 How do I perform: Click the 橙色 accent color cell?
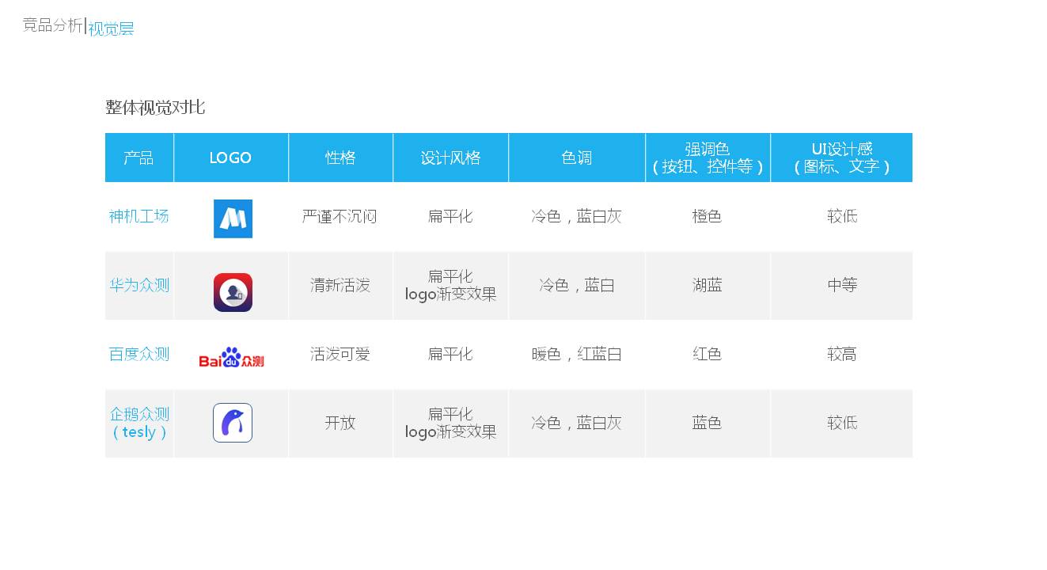pos(707,216)
